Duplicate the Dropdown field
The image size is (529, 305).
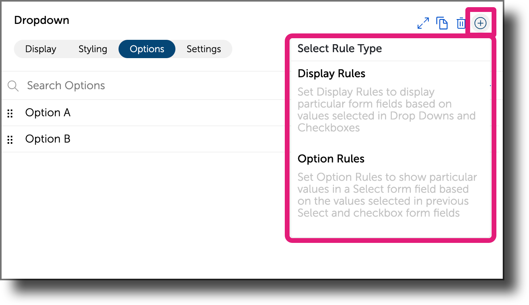(442, 23)
